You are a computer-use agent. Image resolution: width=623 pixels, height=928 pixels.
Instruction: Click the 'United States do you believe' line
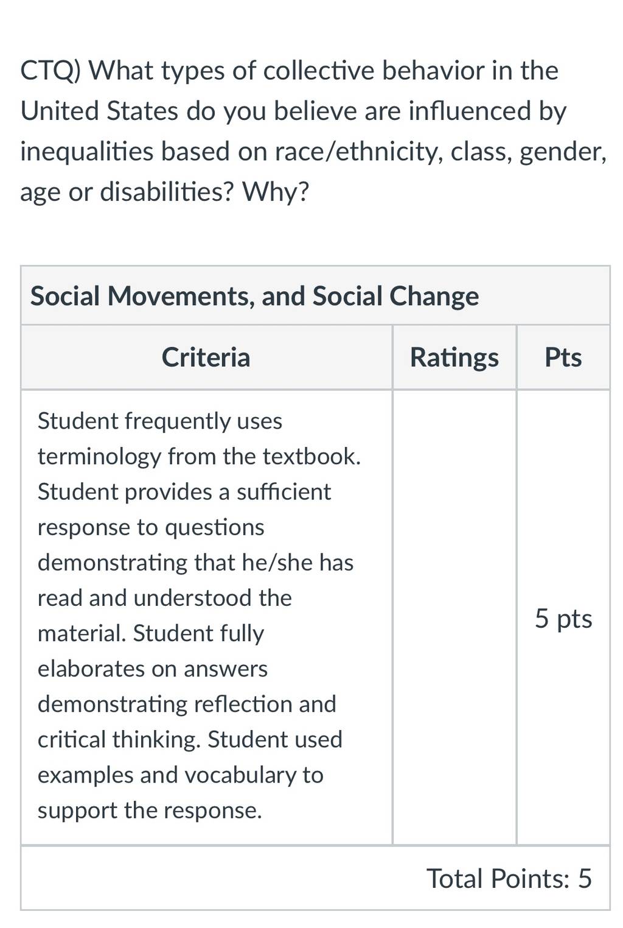tap(293, 111)
